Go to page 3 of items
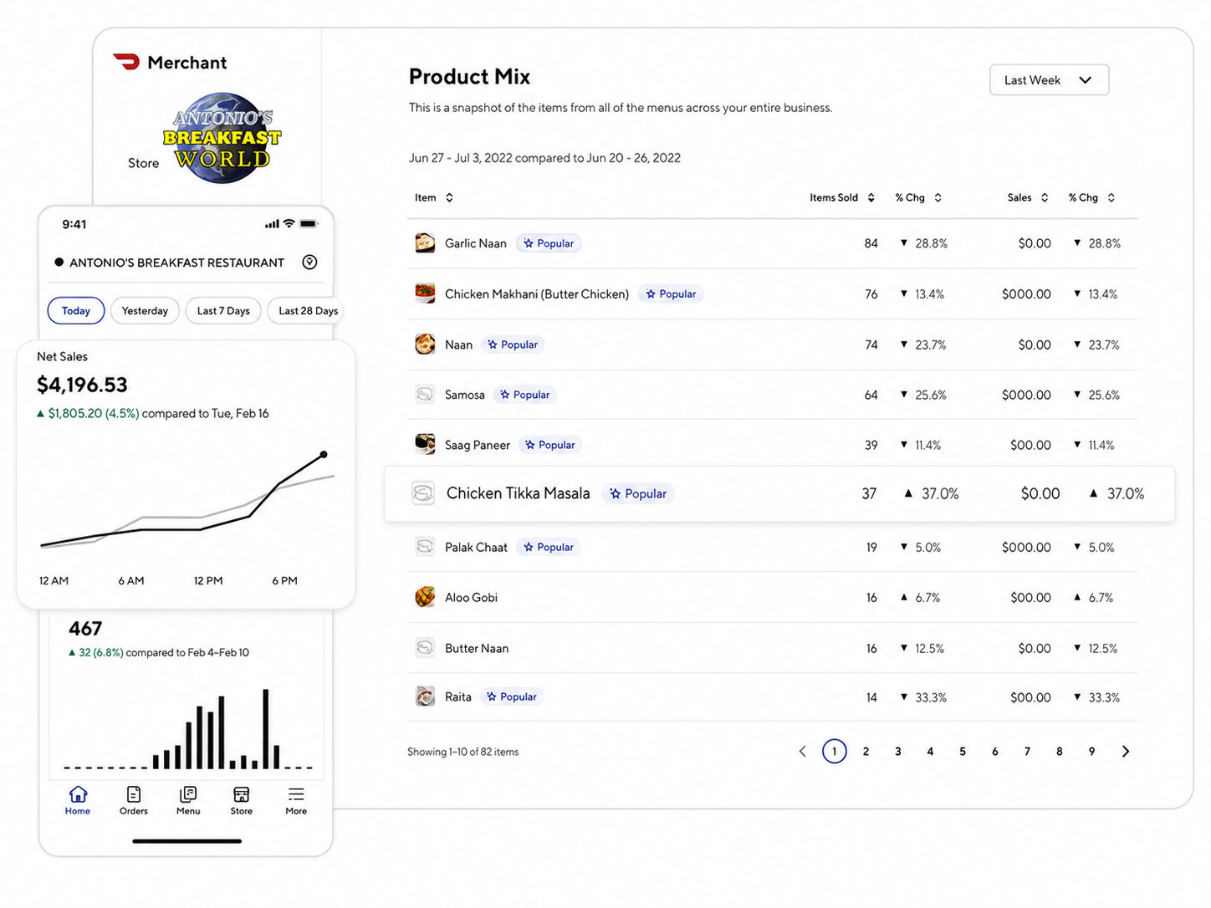1211x908 pixels. [x=898, y=752]
